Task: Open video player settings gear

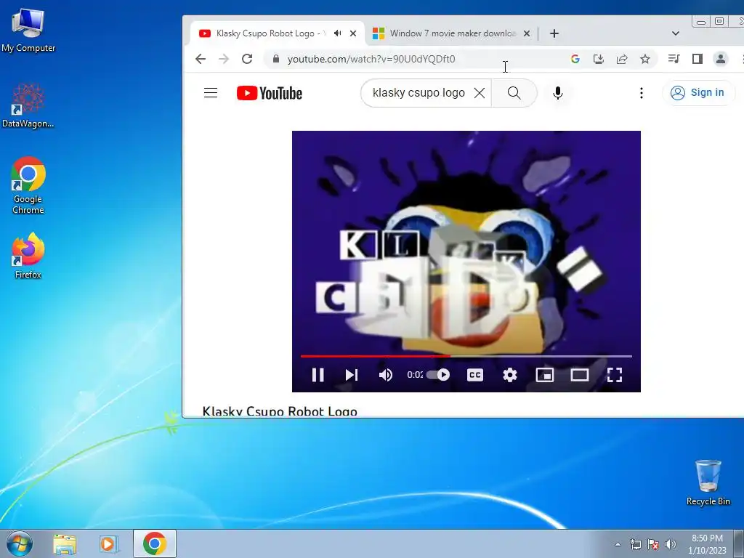Action: (510, 375)
